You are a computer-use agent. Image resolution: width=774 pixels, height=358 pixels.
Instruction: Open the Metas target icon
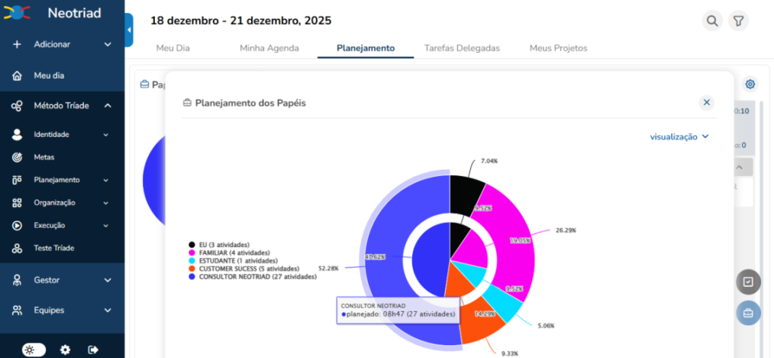click(17, 157)
